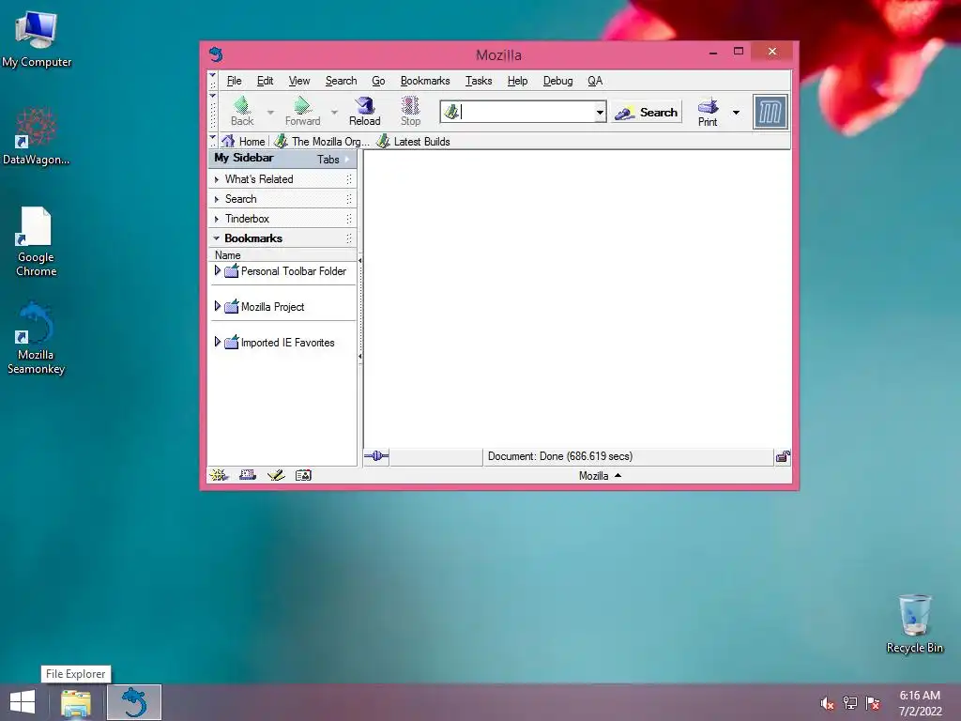The image size is (961, 721).
Task: Expand the Personal Toolbar Folder
Action: point(217,270)
